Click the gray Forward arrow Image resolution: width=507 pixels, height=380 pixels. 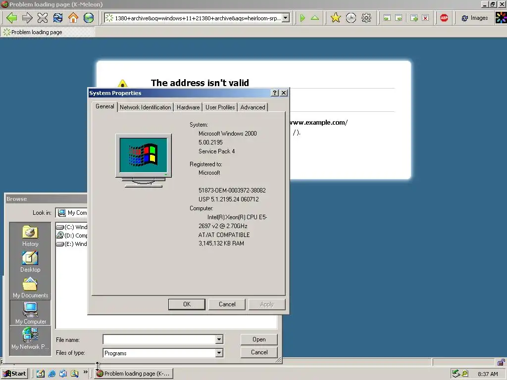pos(27,18)
